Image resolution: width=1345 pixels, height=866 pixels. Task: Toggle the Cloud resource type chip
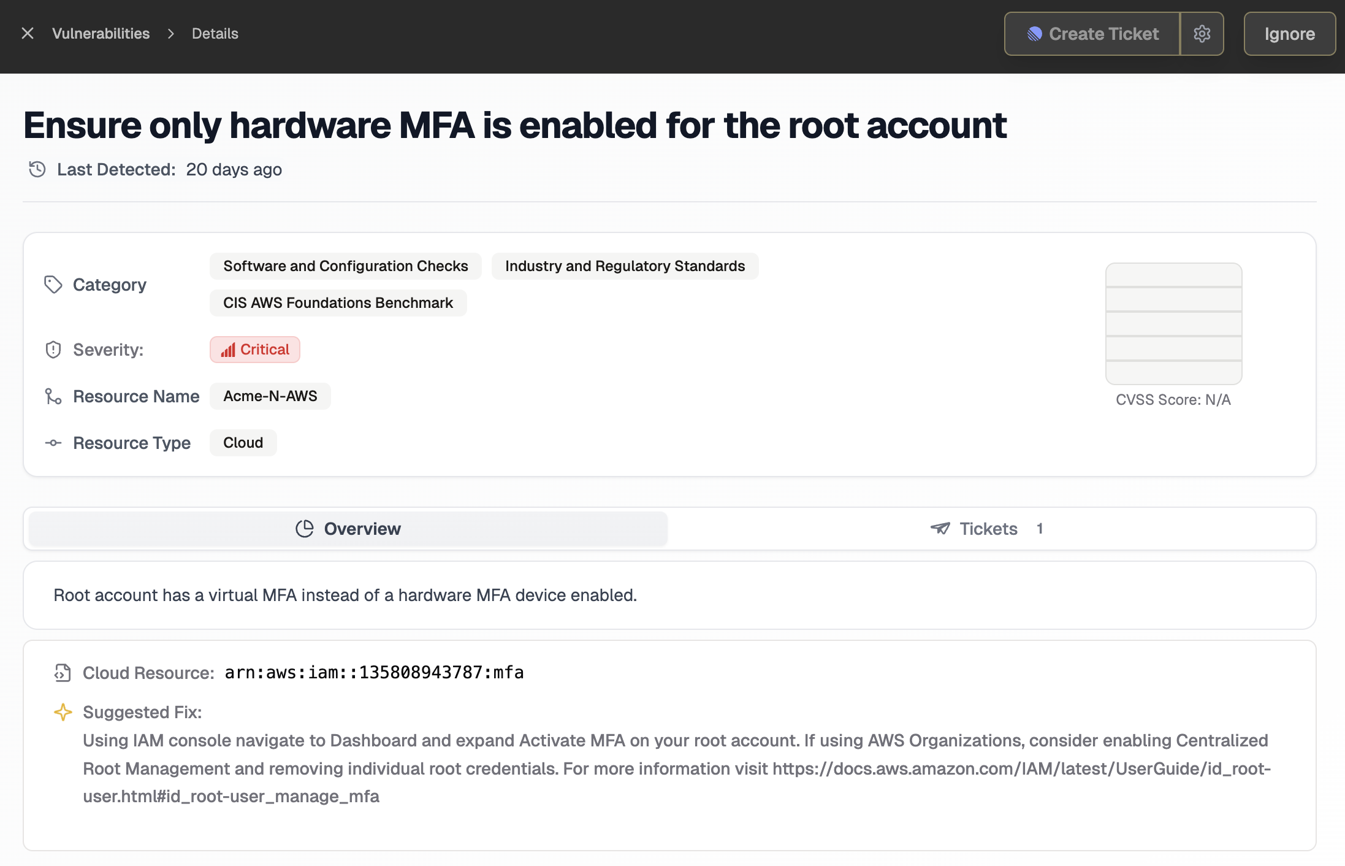[243, 442]
